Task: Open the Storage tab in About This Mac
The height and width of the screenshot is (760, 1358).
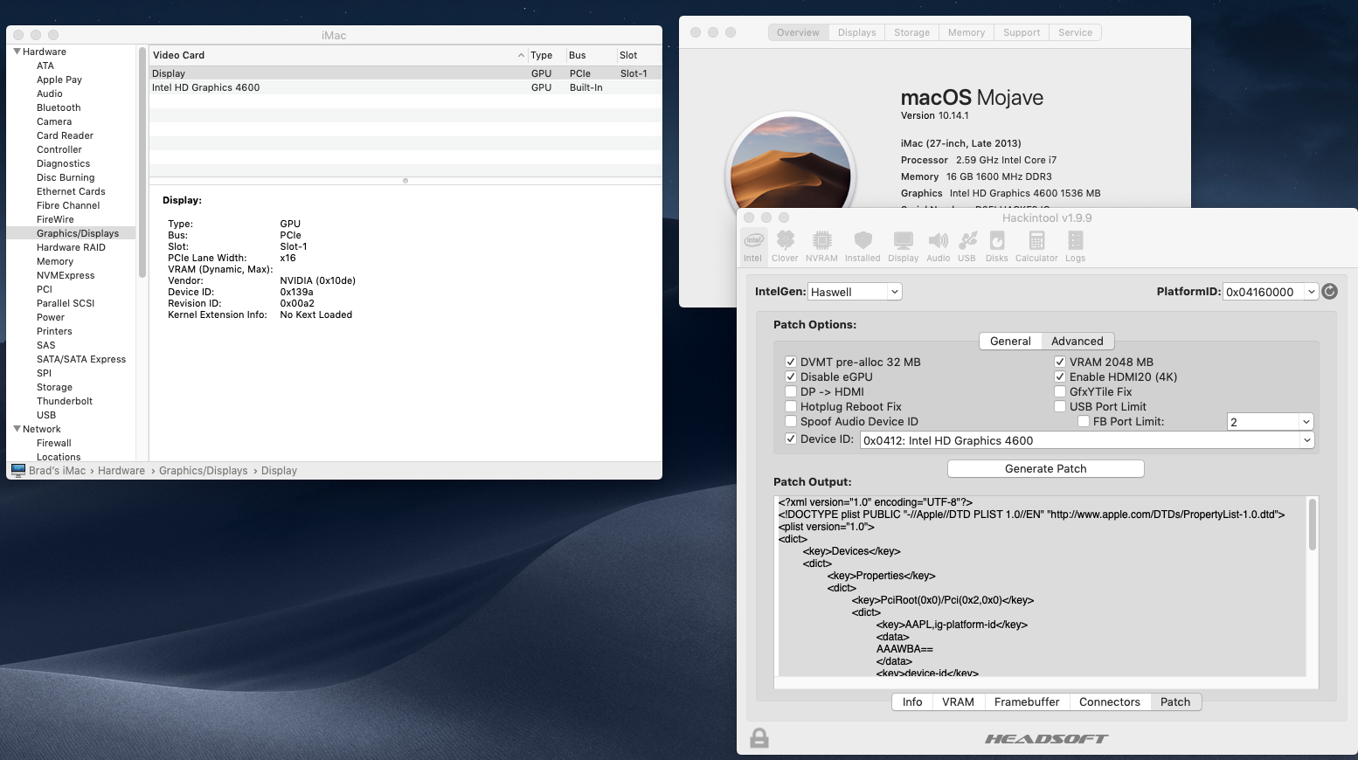Action: click(x=911, y=32)
